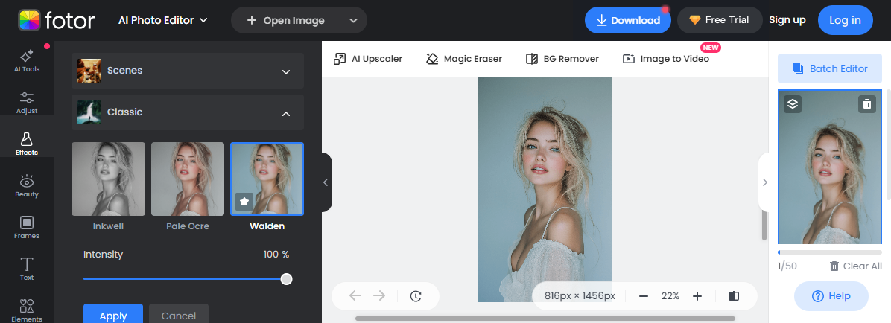Zoom out with the minus icon
The image size is (891, 323).
(643, 295)
